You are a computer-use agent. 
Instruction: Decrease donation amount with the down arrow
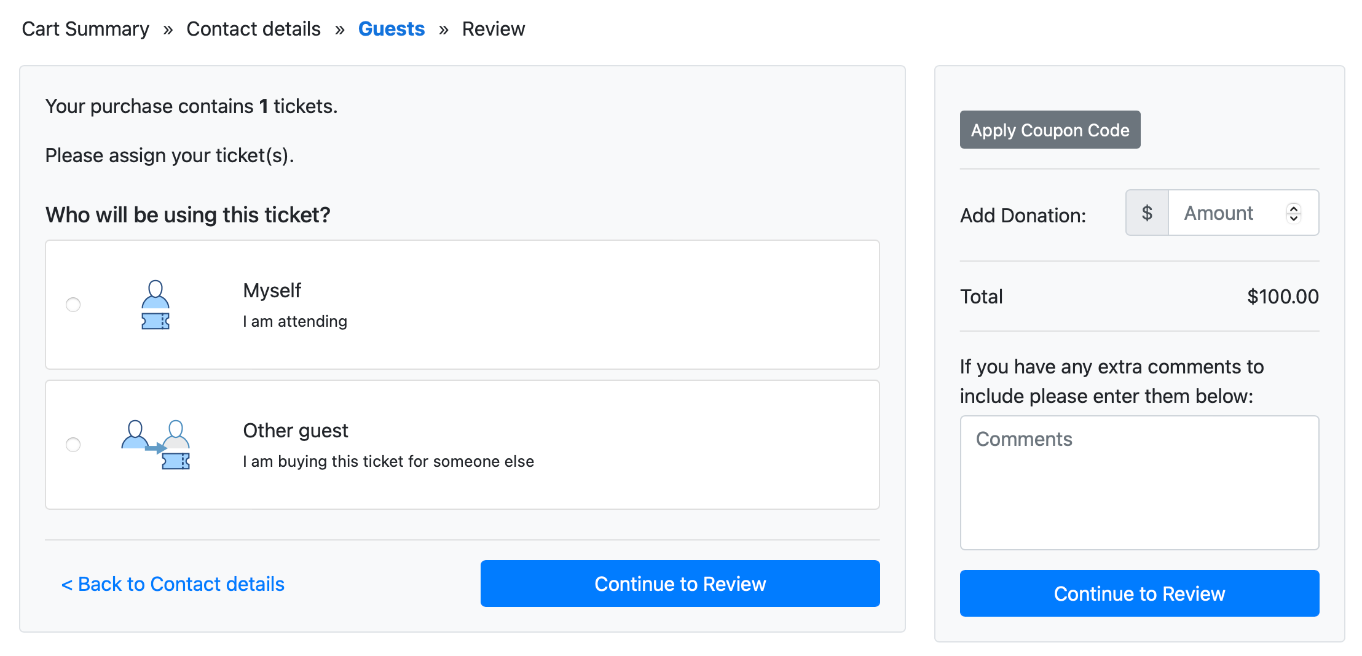coord(1294,218)
